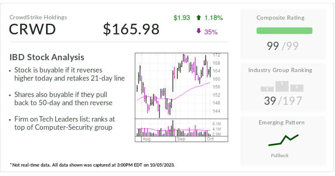Screen dimensions: 335x176
Task: Click the green pullback pattern line icon
Action: pos(283,140)
